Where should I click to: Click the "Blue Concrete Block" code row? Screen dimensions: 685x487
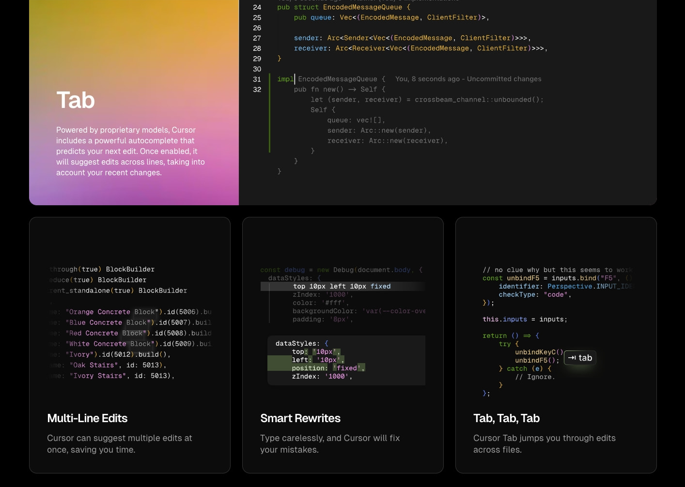(131, 322)
